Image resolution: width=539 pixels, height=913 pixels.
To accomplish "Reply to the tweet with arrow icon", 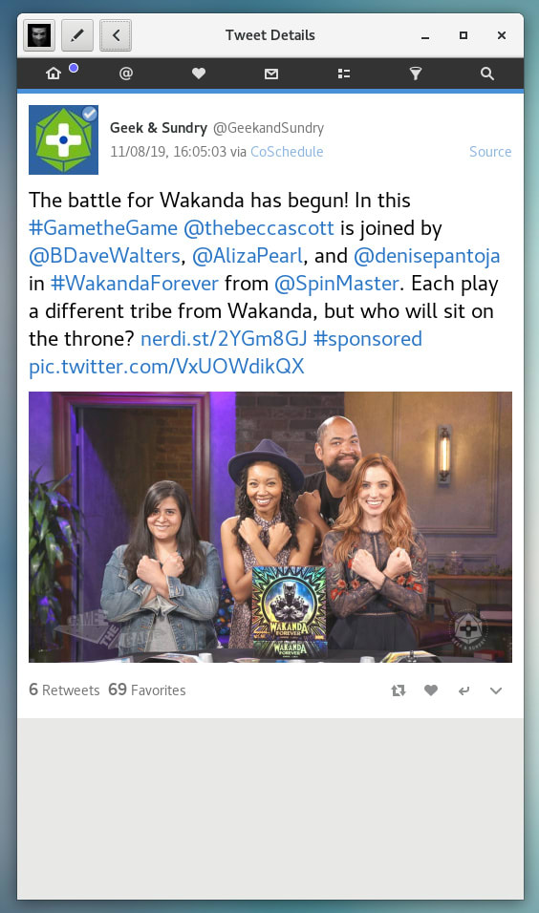I will (x=464, y=690).
